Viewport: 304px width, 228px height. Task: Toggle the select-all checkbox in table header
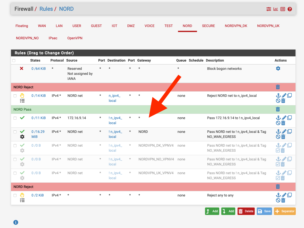click(x=14, y=61)
